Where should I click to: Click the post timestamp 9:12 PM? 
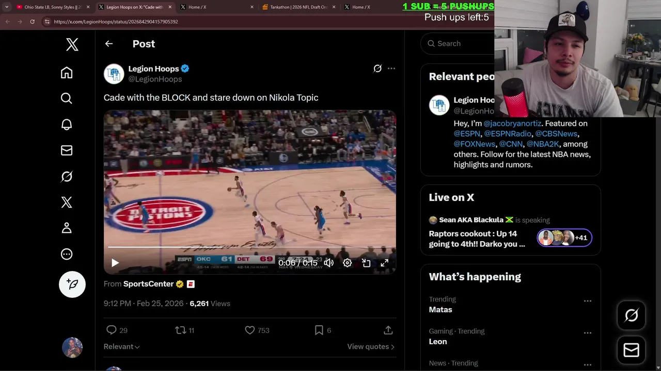(144, 303)
